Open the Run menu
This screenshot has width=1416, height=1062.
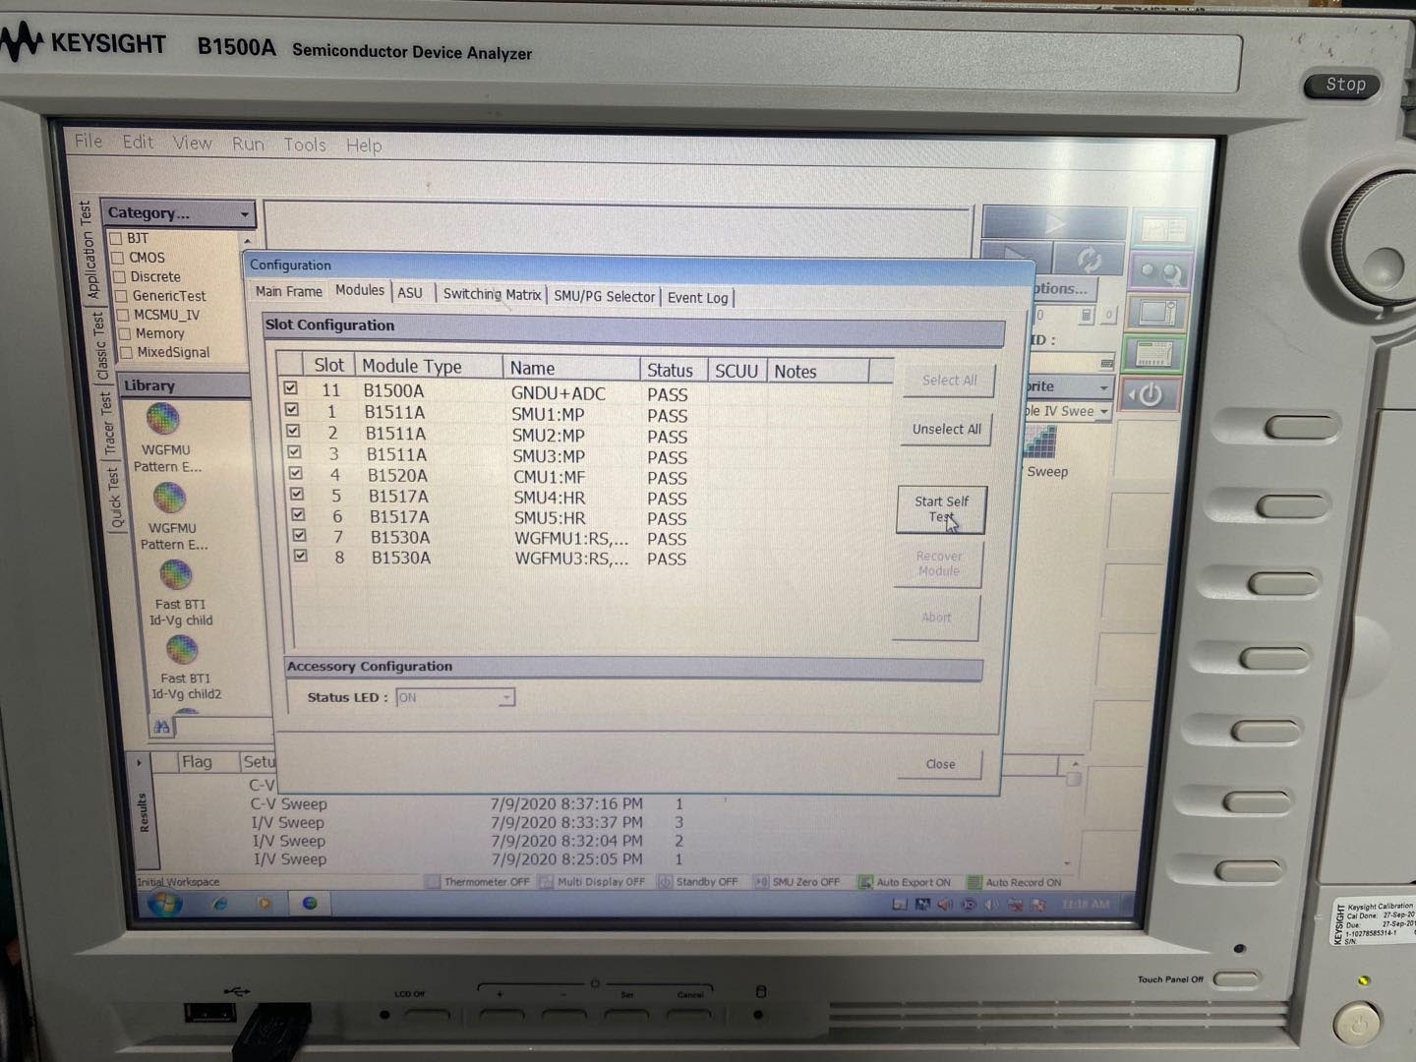pyautogui.click(x=248, y=144)
